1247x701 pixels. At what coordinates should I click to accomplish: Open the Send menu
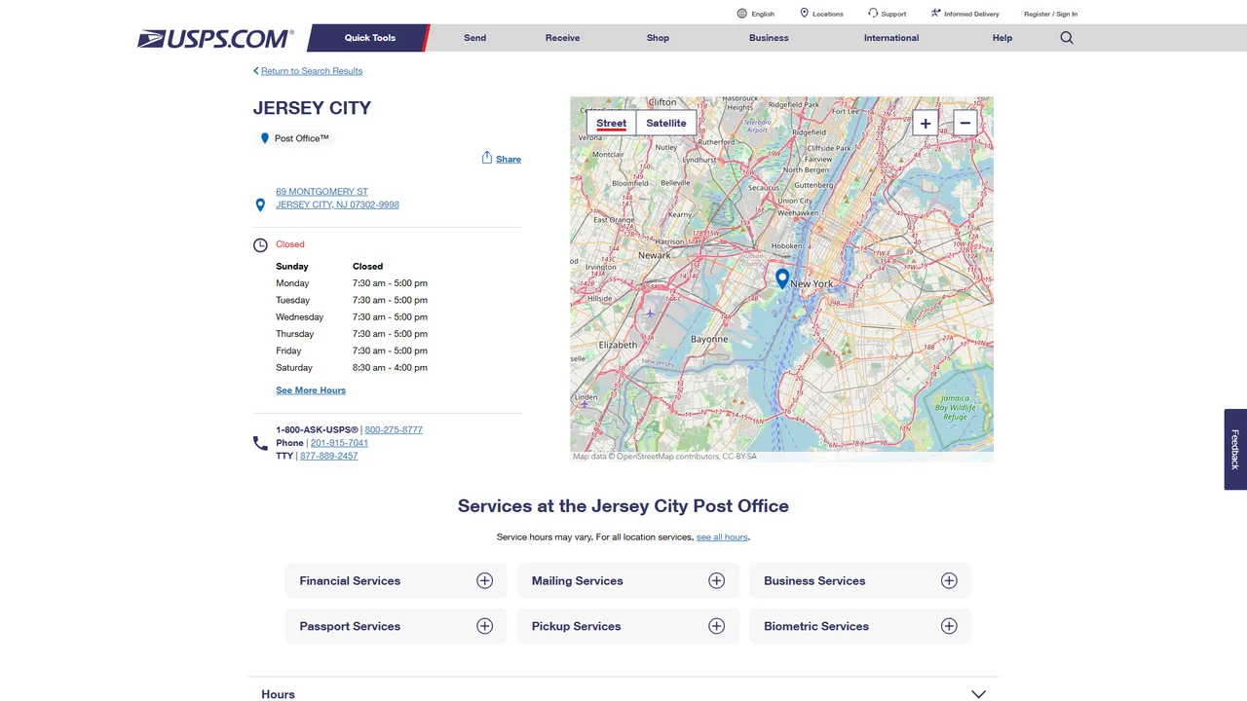475,38
